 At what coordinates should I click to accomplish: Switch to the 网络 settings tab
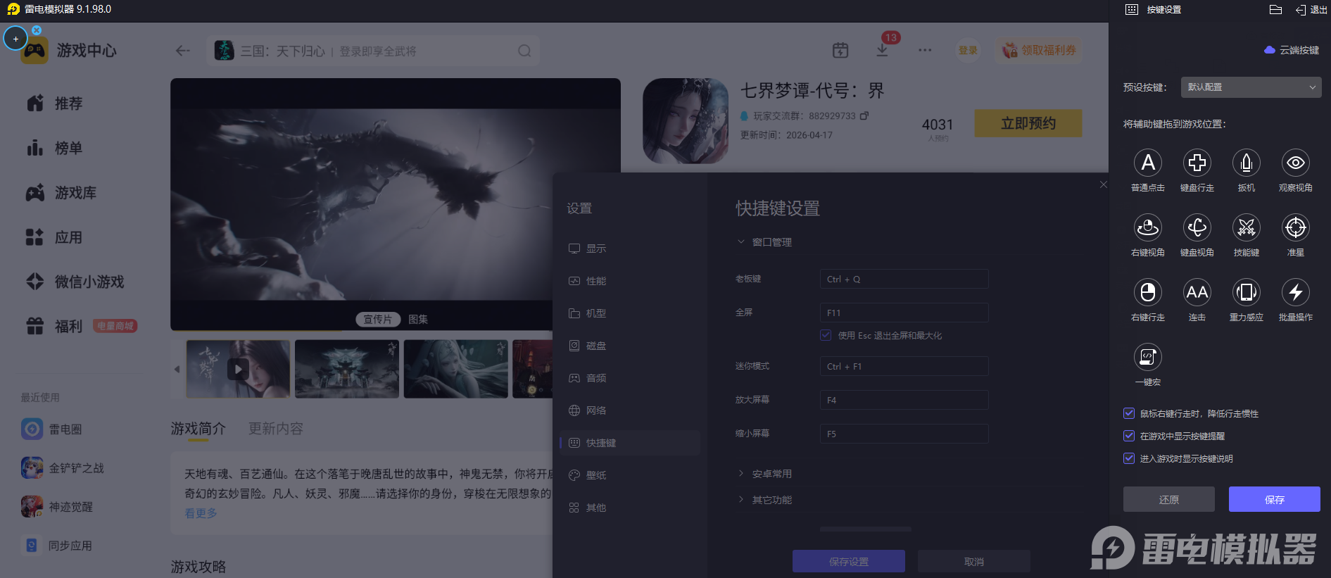click(x=595, y=410)
